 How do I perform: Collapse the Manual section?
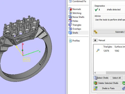tap(95, 40)
